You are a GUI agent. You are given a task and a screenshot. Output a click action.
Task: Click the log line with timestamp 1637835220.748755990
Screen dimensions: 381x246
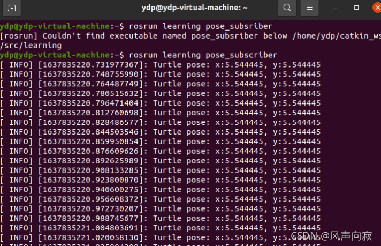[161, 74]
